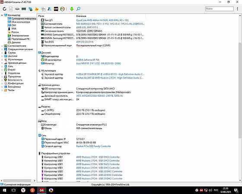Open the QuadCore AMD Athlon CPU link

tap(102, 20)
